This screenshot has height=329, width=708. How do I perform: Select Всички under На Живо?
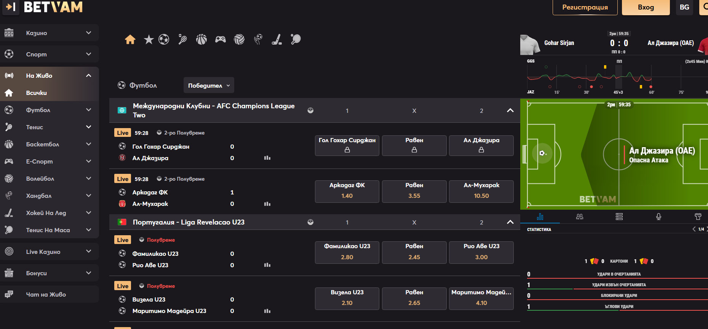pos(50,93)
